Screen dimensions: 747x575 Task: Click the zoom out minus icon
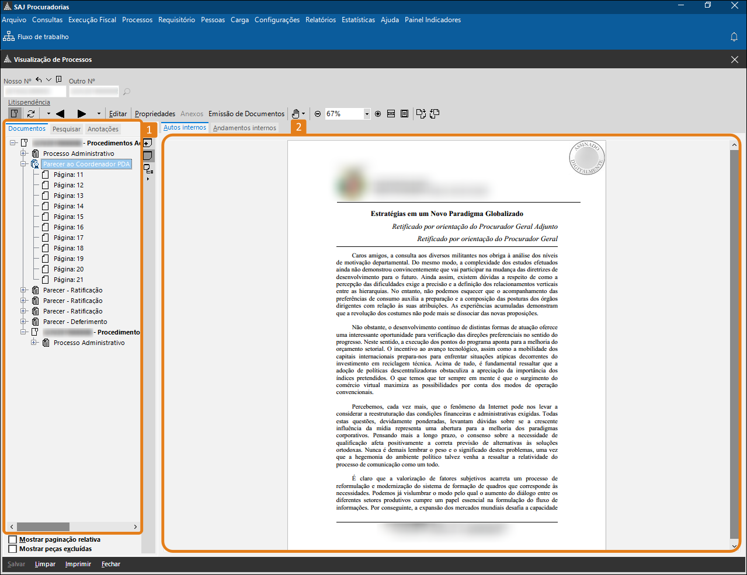318,114
